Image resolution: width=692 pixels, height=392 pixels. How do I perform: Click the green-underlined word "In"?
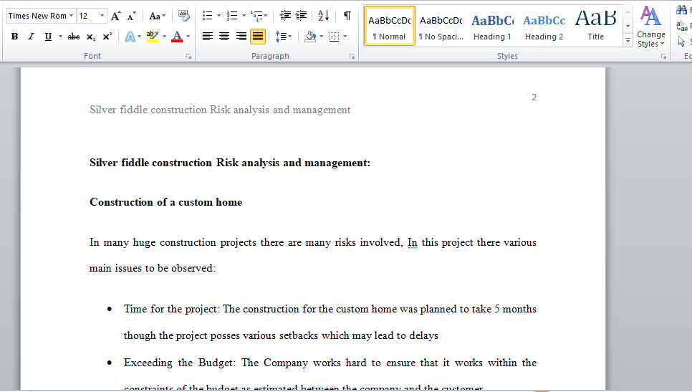[412, 242]
